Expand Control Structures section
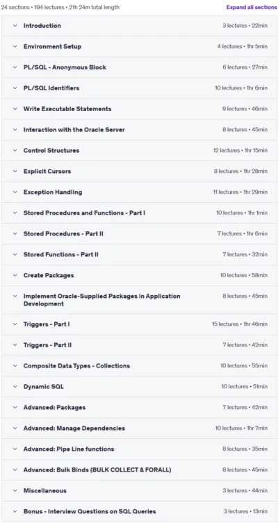The height and width of the screenshot is (523, 278). click(139, 151)
